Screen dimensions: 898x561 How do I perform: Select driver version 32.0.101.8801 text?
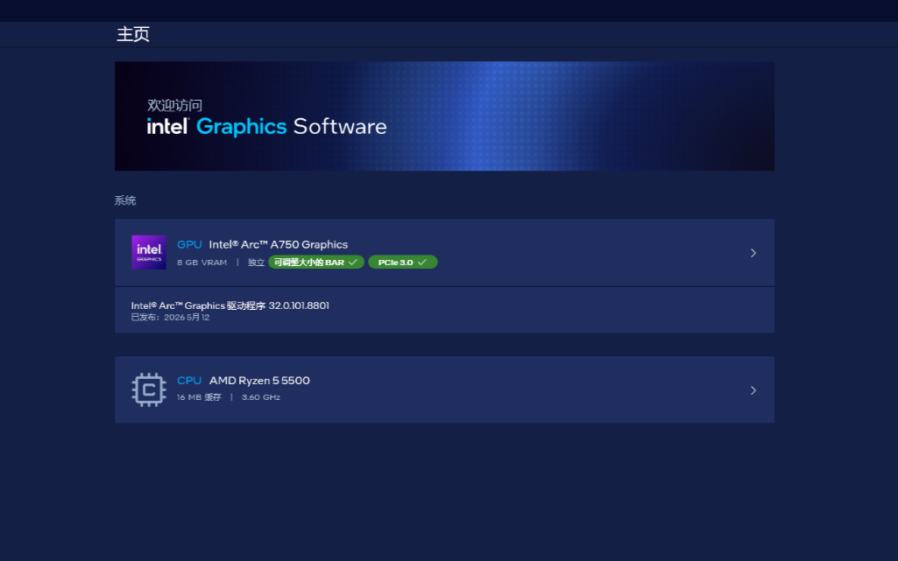(x=230, y=305)
